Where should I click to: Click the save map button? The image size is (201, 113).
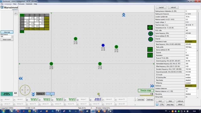[141, 100]
